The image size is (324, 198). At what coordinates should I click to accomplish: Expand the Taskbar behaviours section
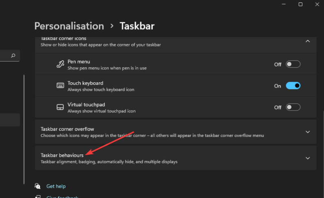(308, 158)
